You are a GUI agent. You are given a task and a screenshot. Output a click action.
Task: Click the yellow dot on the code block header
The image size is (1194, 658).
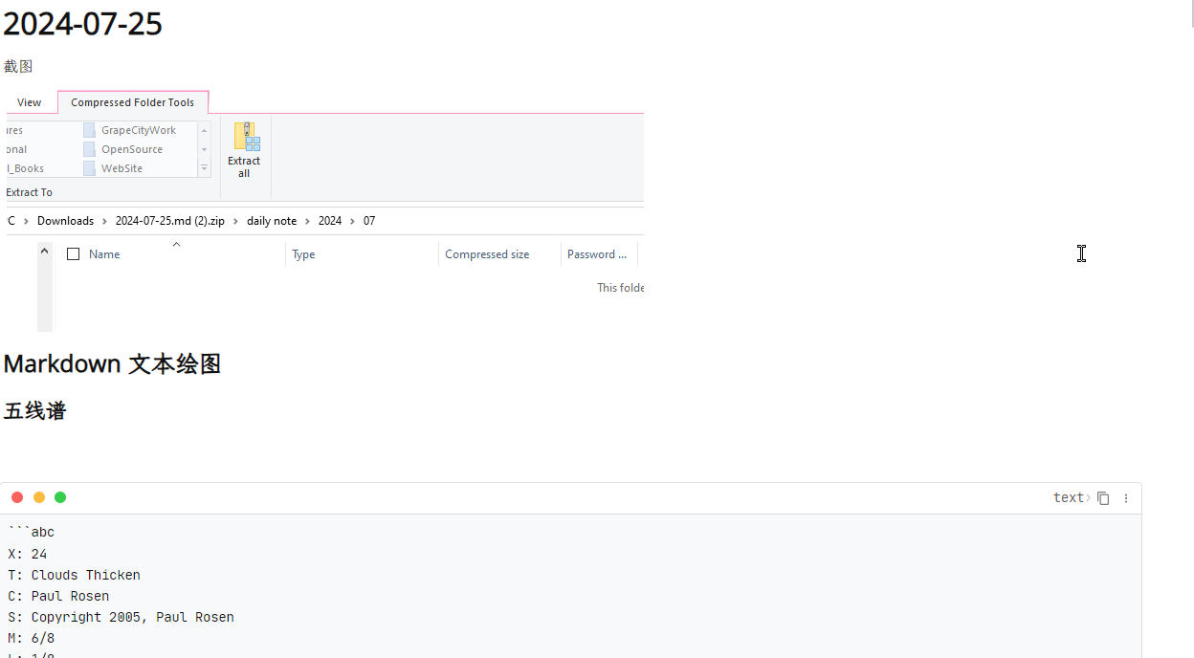coord(39,497)
